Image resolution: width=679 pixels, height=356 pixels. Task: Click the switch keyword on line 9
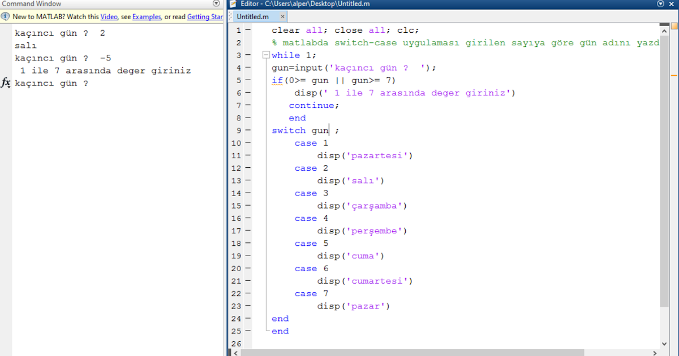point(289,130)
